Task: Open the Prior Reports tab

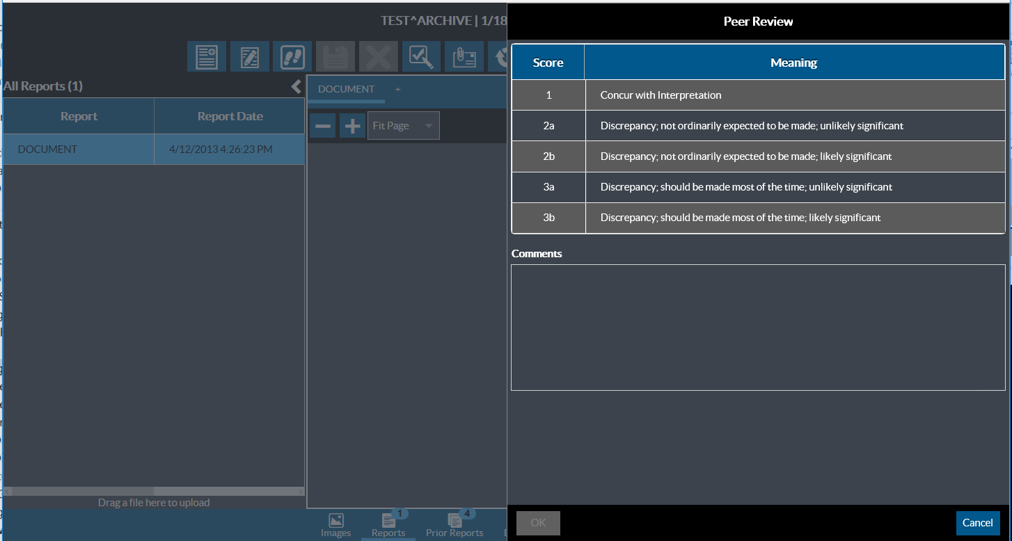Action: click(454, 525)
